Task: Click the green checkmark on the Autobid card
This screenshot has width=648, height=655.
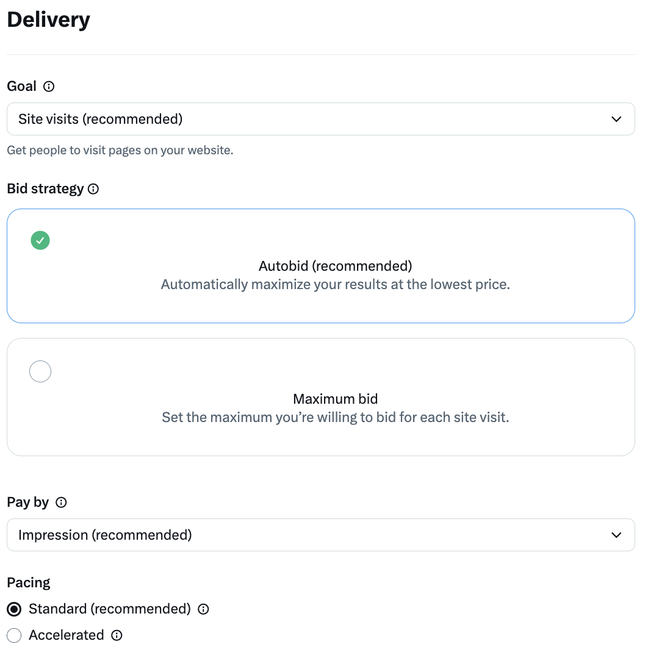Action: coord(40,241)
